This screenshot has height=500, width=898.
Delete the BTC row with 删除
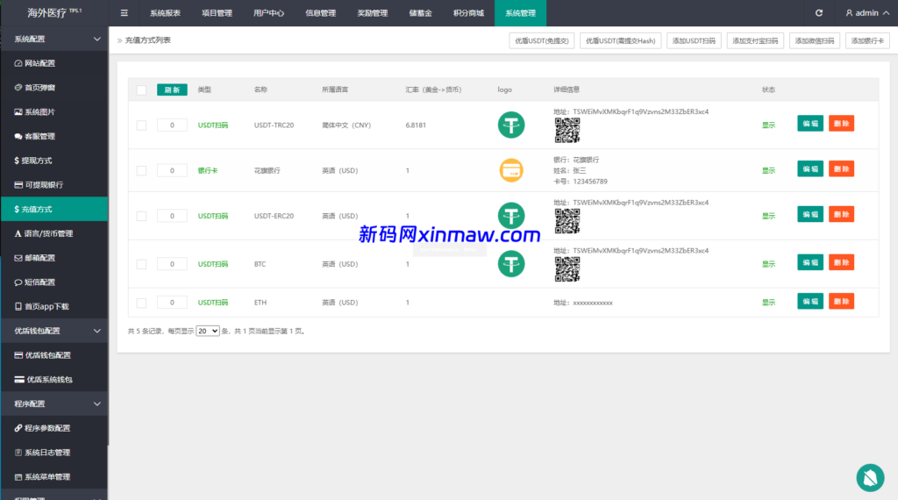(841, 262)
